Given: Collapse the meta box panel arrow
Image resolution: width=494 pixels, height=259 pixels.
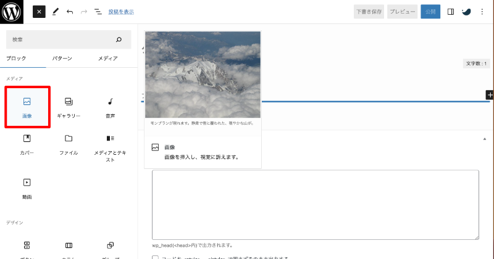Looking at the screenshot, I should pos(484,139).
